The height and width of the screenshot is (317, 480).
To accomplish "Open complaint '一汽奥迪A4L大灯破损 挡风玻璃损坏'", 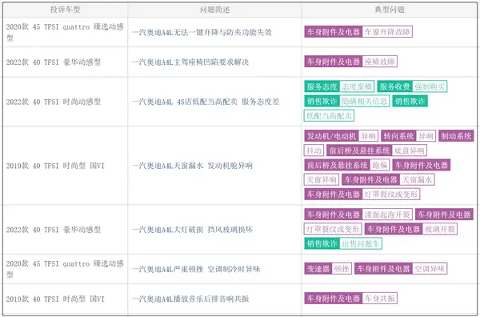I will 192,230.
